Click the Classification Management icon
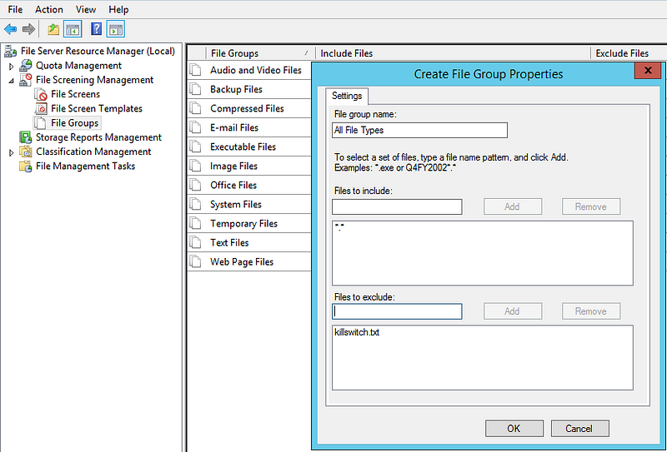667x452 pixels. pyautogui.click(x=26, y=151)
